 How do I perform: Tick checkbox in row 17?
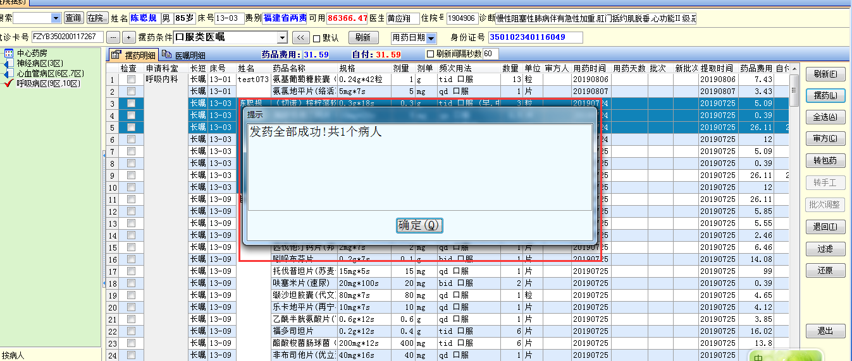(x=131, y=271)
